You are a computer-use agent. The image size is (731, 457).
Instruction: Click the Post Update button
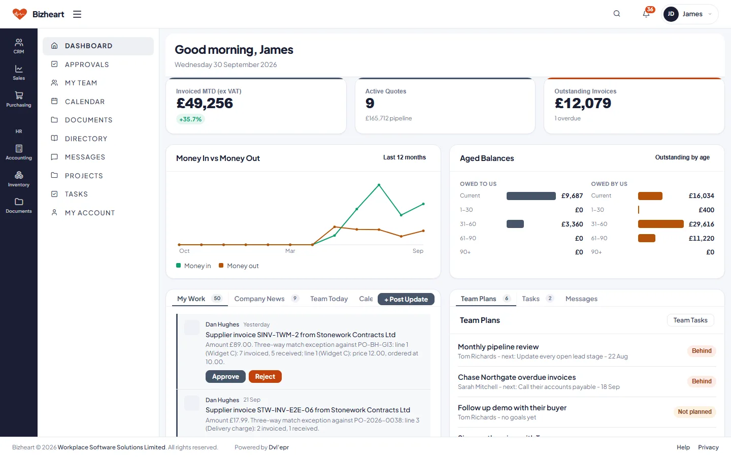[x=406, y=300]
